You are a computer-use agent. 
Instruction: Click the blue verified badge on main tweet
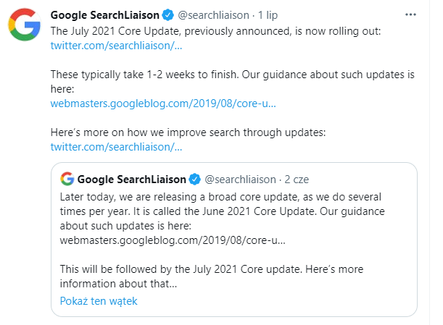click(167, 15)
